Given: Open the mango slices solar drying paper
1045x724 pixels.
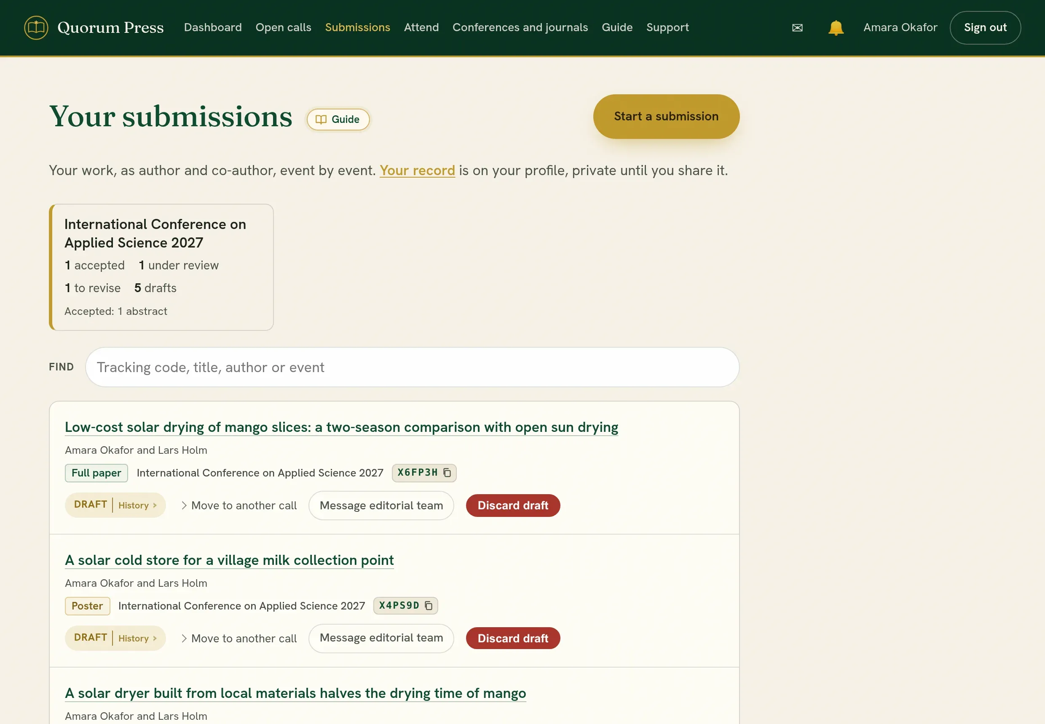Looking at the screenshot, I should (x=341, y=427).
